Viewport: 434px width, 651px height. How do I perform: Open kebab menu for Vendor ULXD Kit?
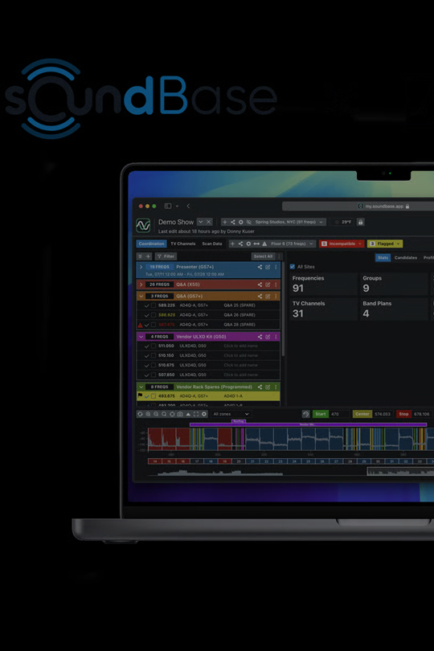coord(276,337)
